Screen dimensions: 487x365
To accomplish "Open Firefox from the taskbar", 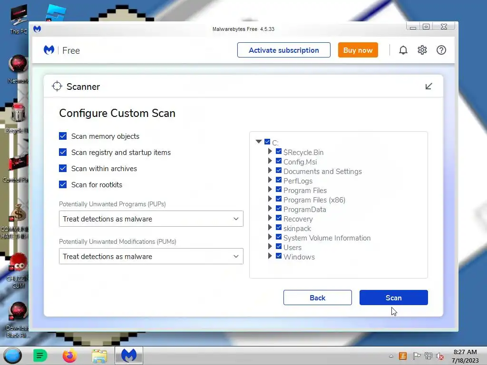I will [69, 355].
